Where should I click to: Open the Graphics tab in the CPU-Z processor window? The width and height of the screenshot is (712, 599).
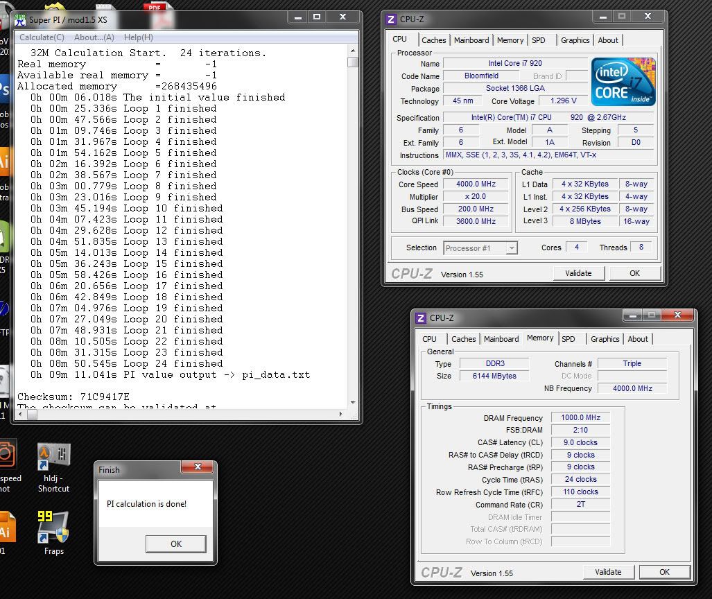575,40
